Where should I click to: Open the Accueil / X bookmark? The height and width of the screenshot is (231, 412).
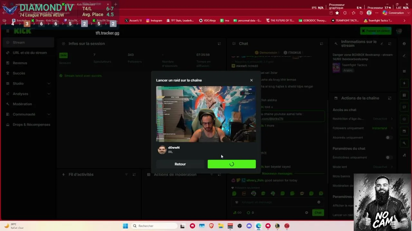point(133,21)
